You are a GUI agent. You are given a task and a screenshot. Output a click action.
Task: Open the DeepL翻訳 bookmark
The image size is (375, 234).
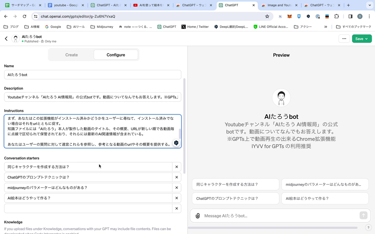(231, 27)
